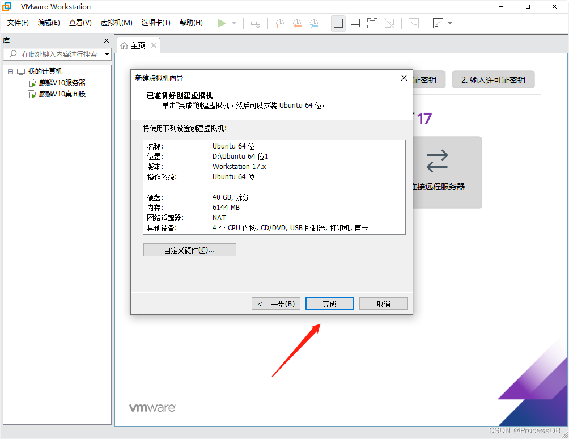Switch to the 主页 tab
The width and height of the screenshot is (569, 439).
[x=138, y=45]
